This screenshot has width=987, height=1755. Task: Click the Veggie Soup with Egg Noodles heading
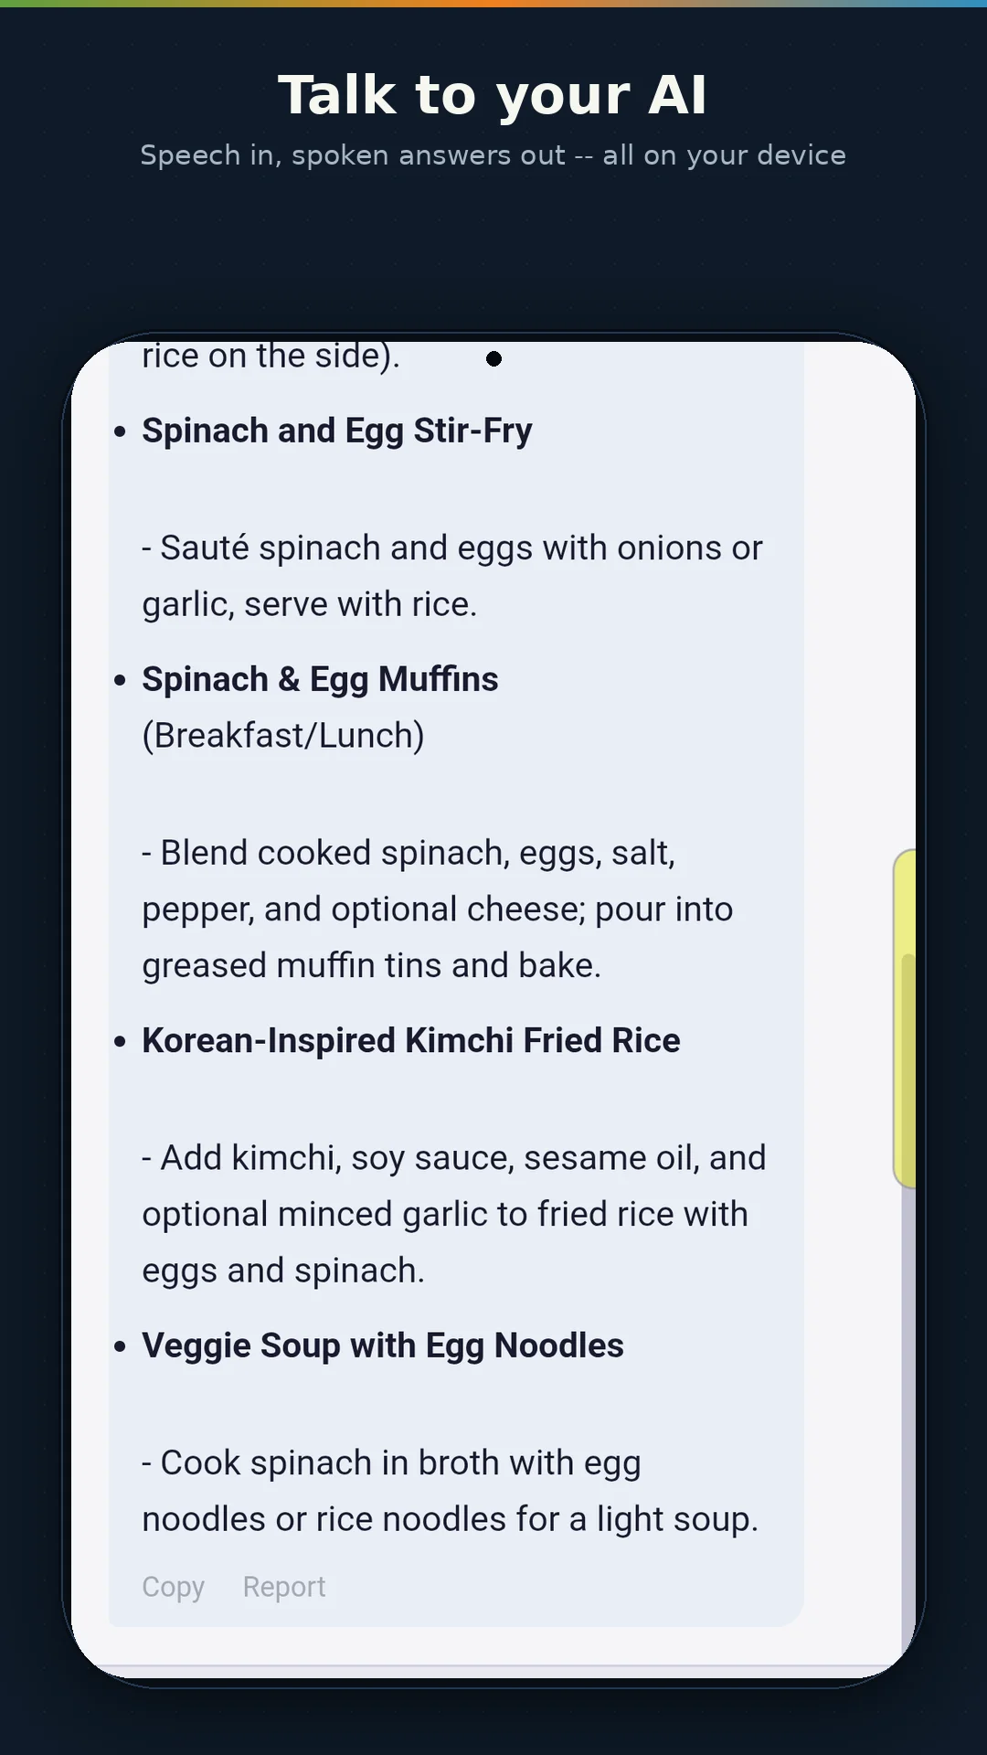point(383,1345)
